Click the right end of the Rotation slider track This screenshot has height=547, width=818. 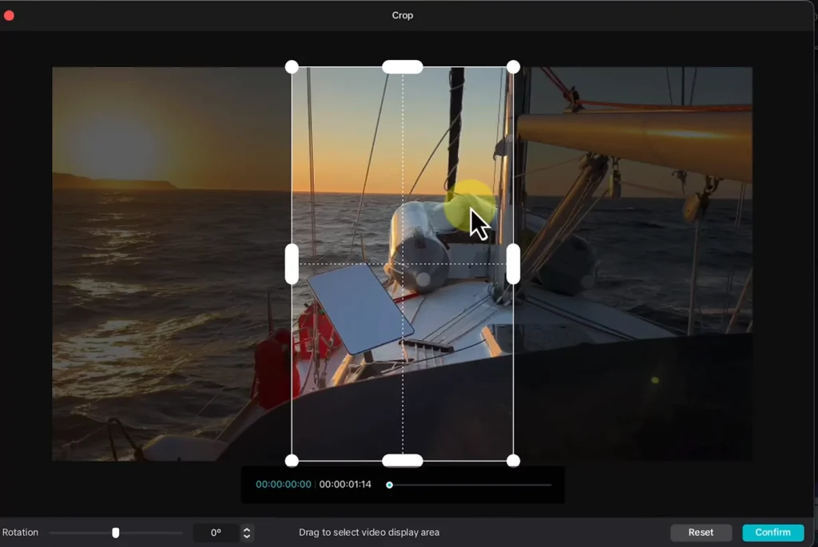[181, 533]
